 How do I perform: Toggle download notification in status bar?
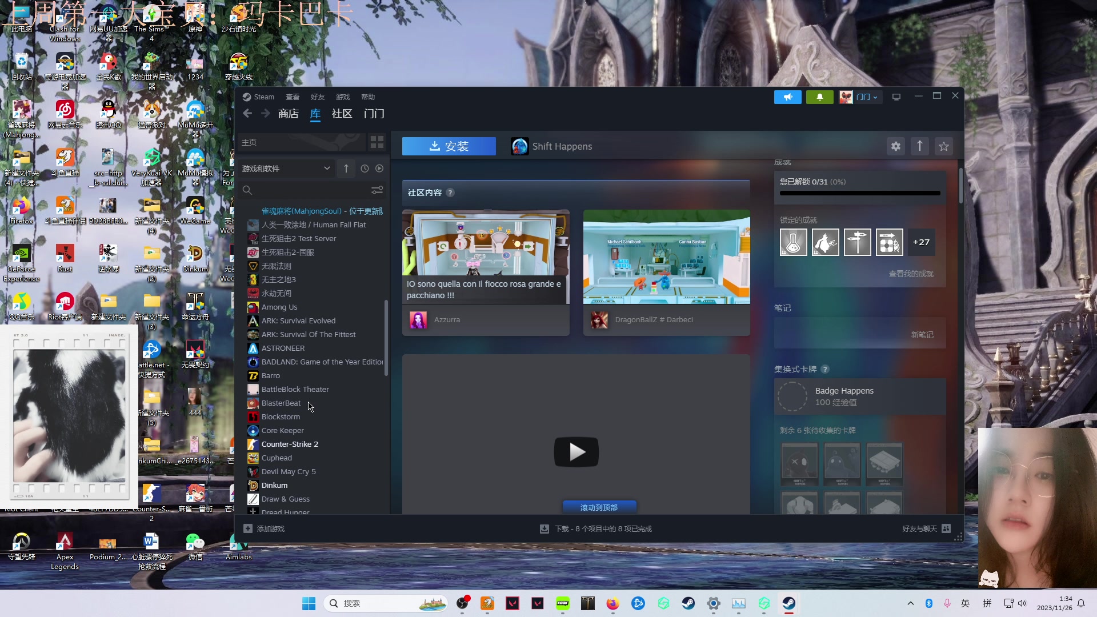point(545,527)
